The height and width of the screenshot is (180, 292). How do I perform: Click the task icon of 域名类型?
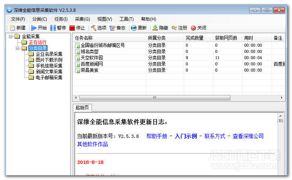point(77,52)
